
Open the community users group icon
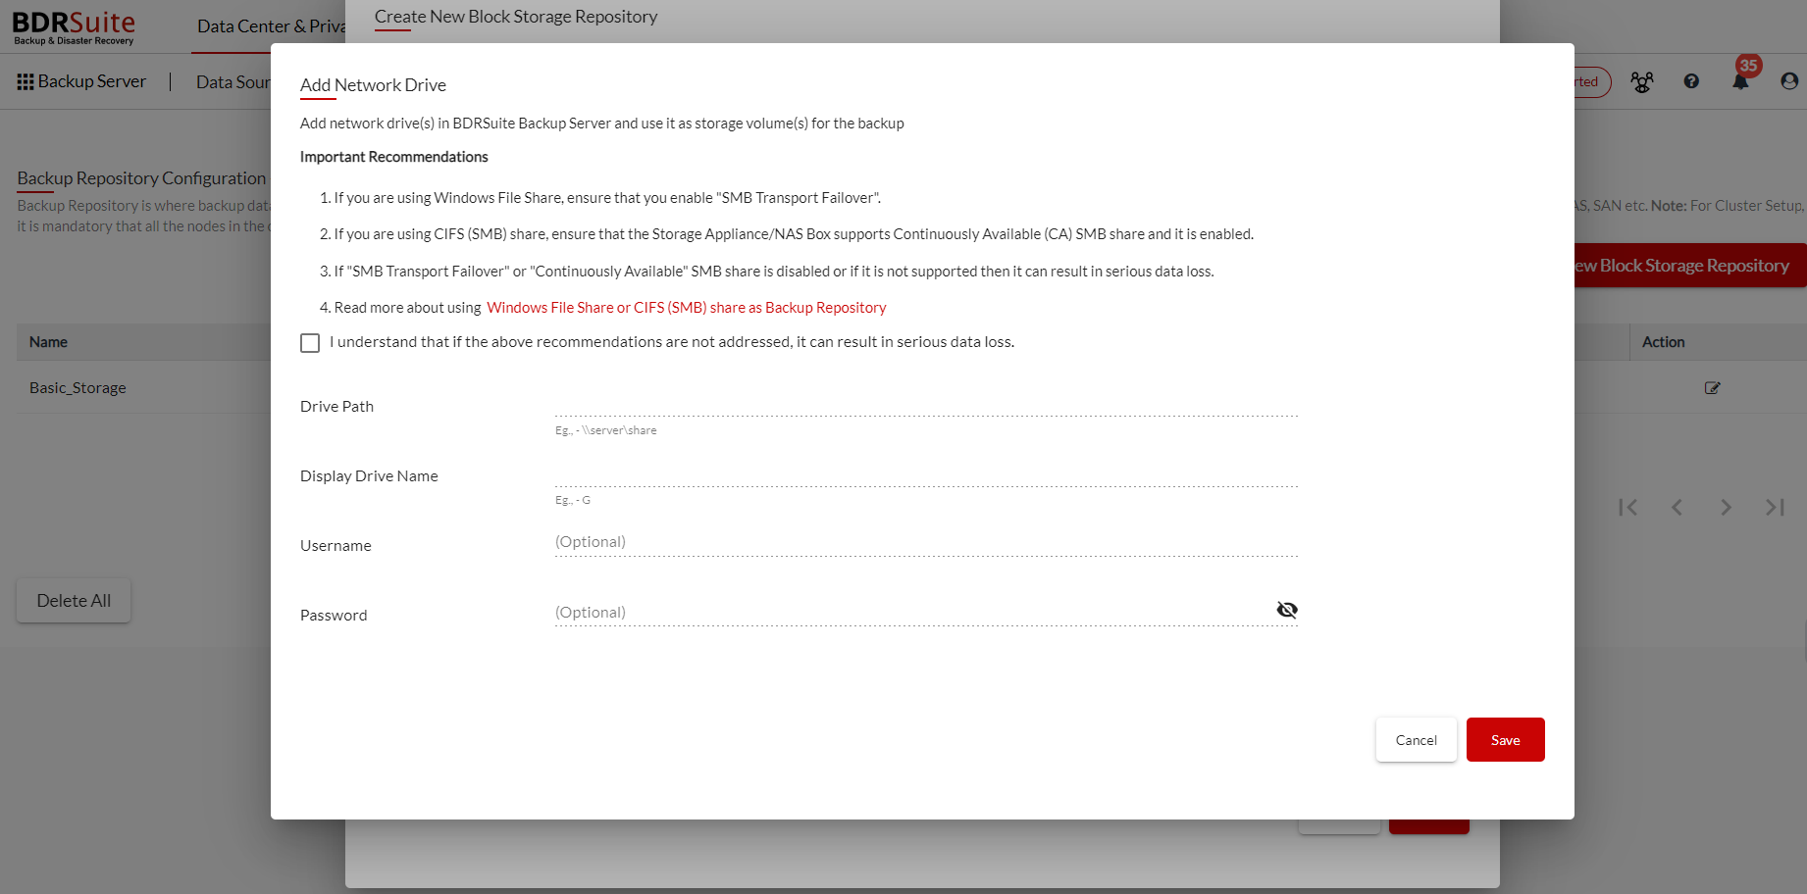click(1642, 82)
